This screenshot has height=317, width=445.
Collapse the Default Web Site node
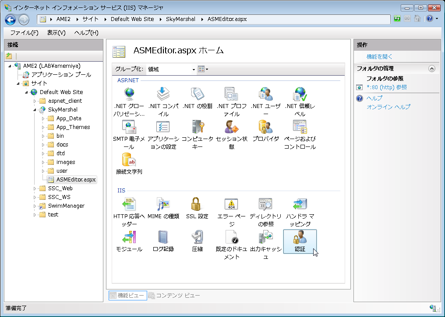26,92
